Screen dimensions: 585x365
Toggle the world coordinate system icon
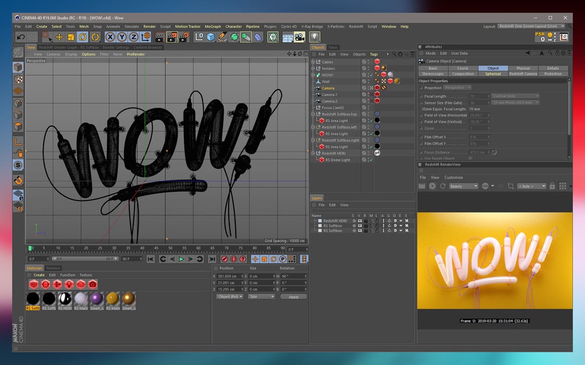pyautogui.click(x=146, y=37)
